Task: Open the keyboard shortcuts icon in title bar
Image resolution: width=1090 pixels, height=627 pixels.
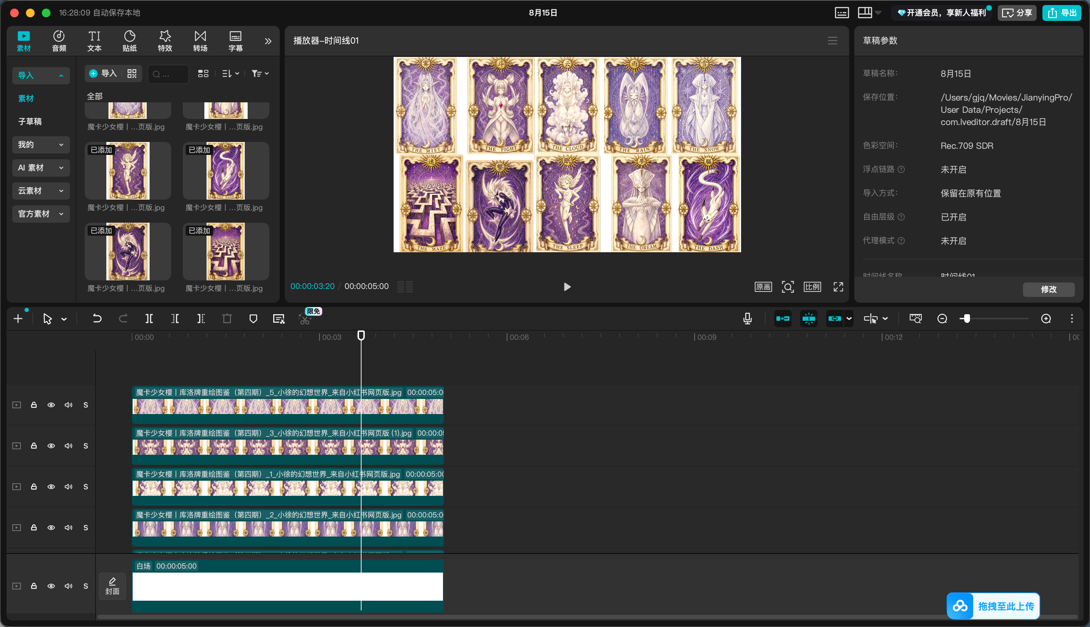Action: (842, 13)
